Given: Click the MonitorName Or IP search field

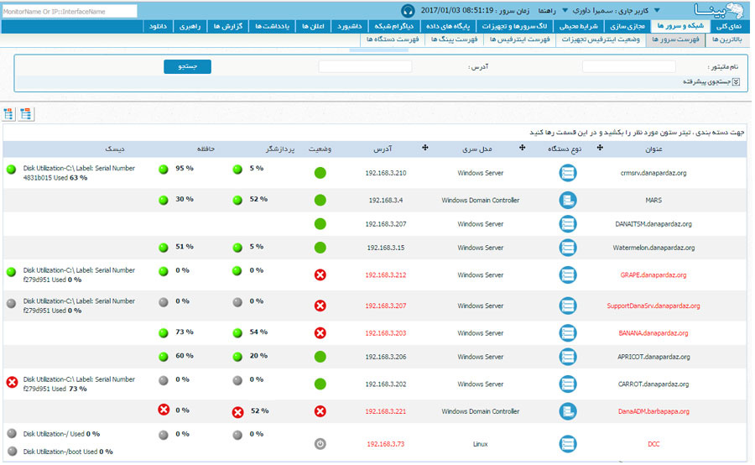Looking at the screenshot, I should coord(69,11).
